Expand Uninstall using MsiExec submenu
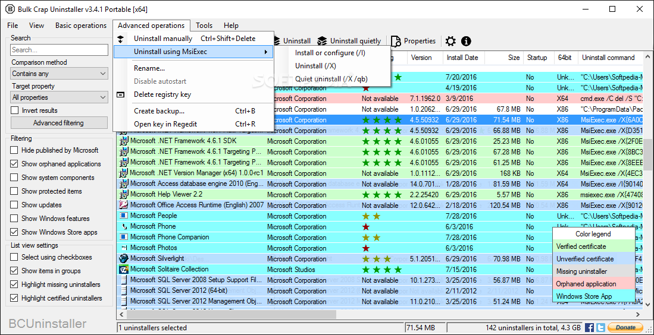The width and height of the screenshot is (654, 335). [x=193, y=52]
